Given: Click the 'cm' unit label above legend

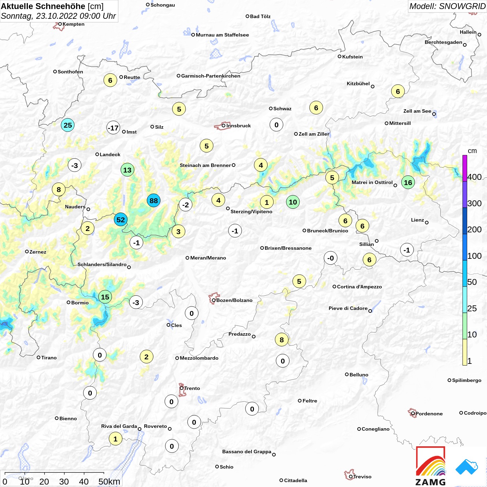Looking at the screenshot, I should click(x=472, y=151).
